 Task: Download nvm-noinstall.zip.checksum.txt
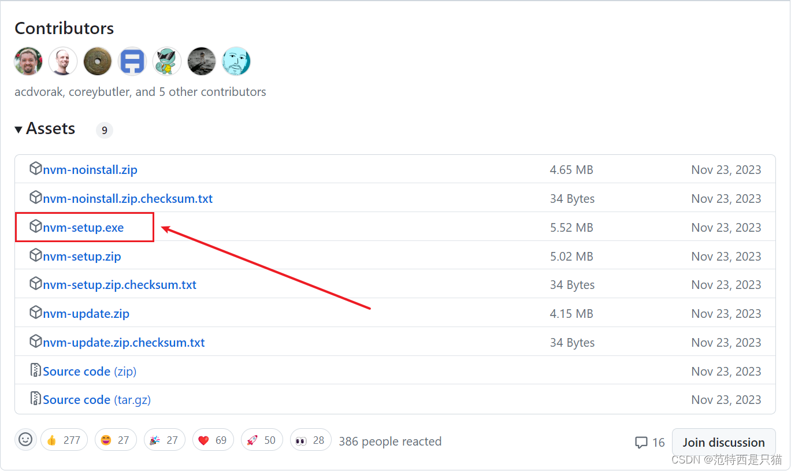point(128,199)
